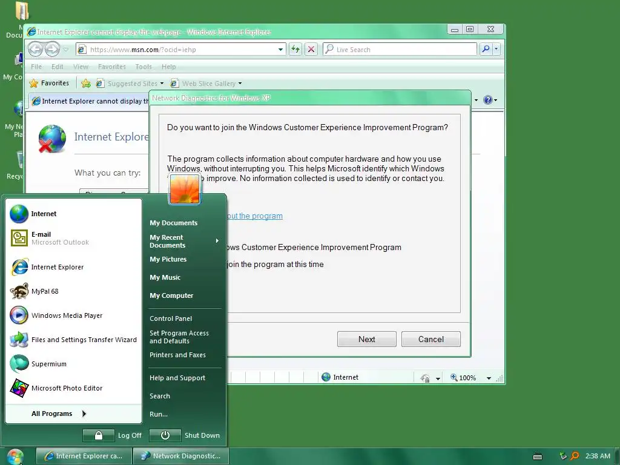Open My Pictures from Start menu
620x465 pixels.
click(x=168, y=259)
